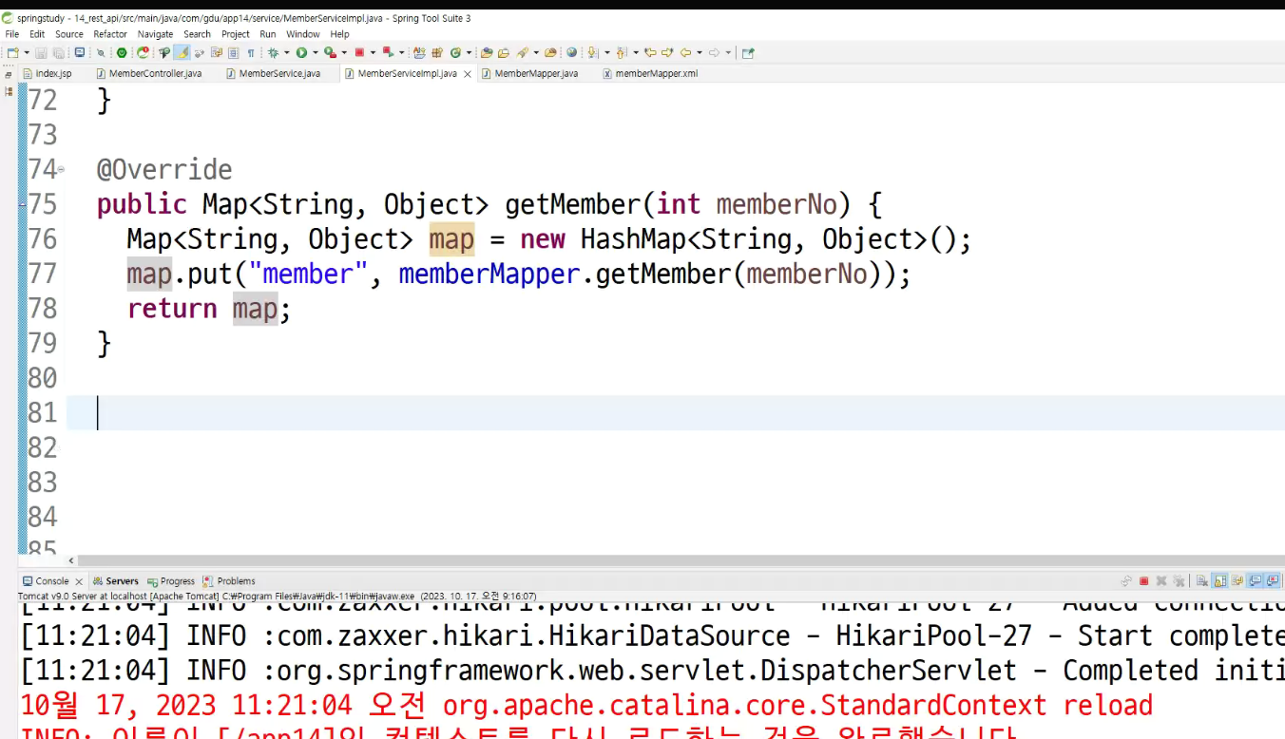Click the red Terminate square in Console
The height and width of the screenshot is (739, 1285).
[1144, 581]
